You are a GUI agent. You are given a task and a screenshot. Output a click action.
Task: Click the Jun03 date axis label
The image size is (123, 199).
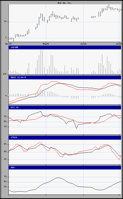click(83, 44)
